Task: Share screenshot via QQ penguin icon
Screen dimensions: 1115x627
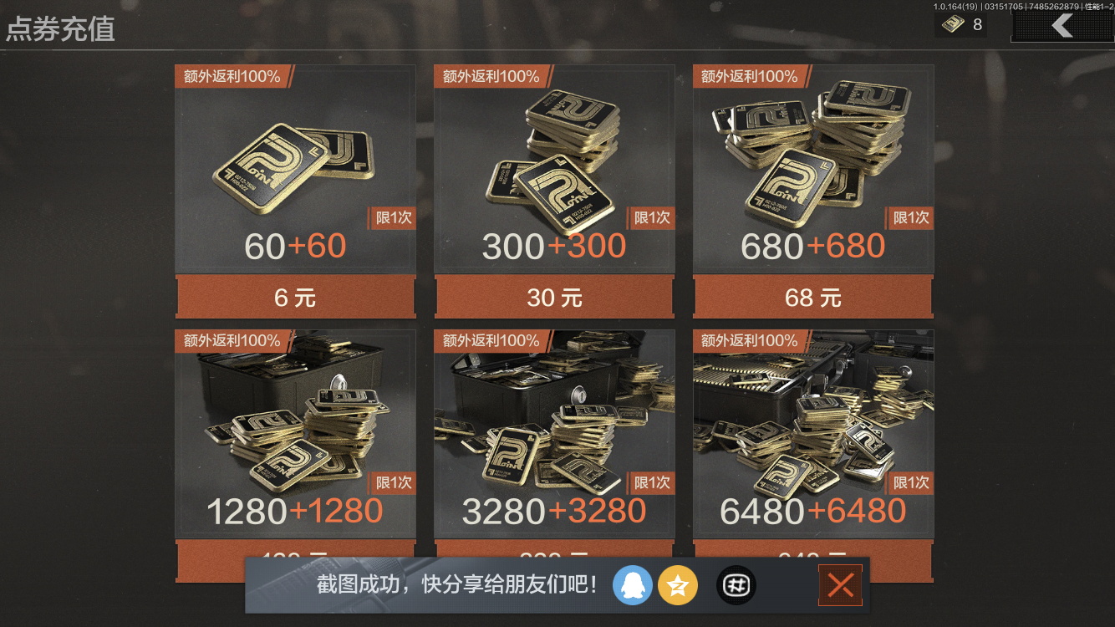Action: point(632,586)
